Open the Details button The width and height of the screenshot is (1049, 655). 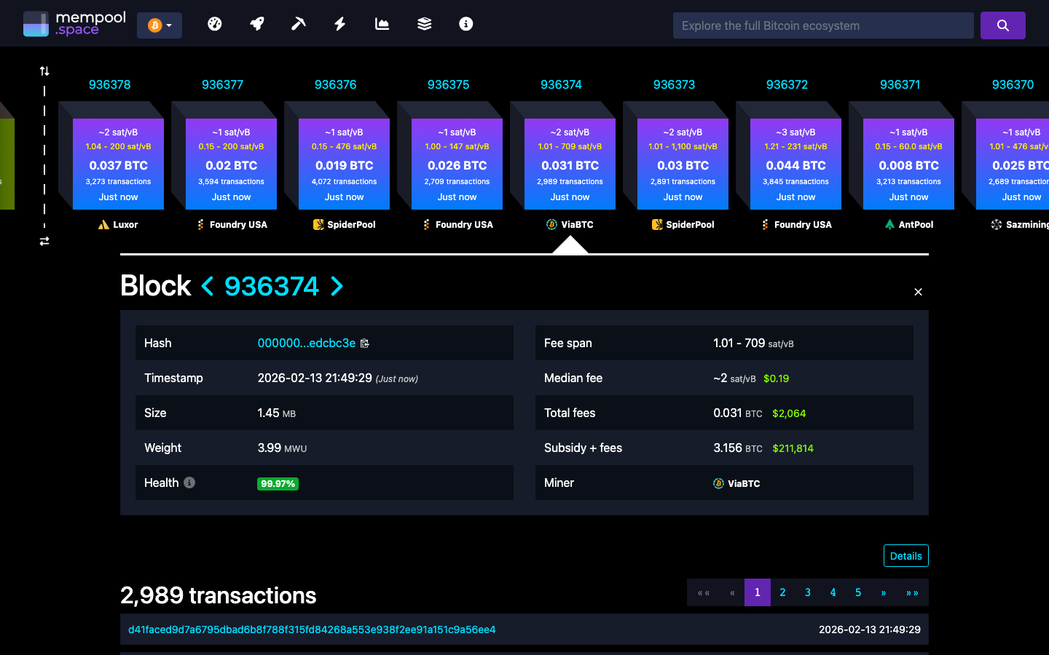905,555
